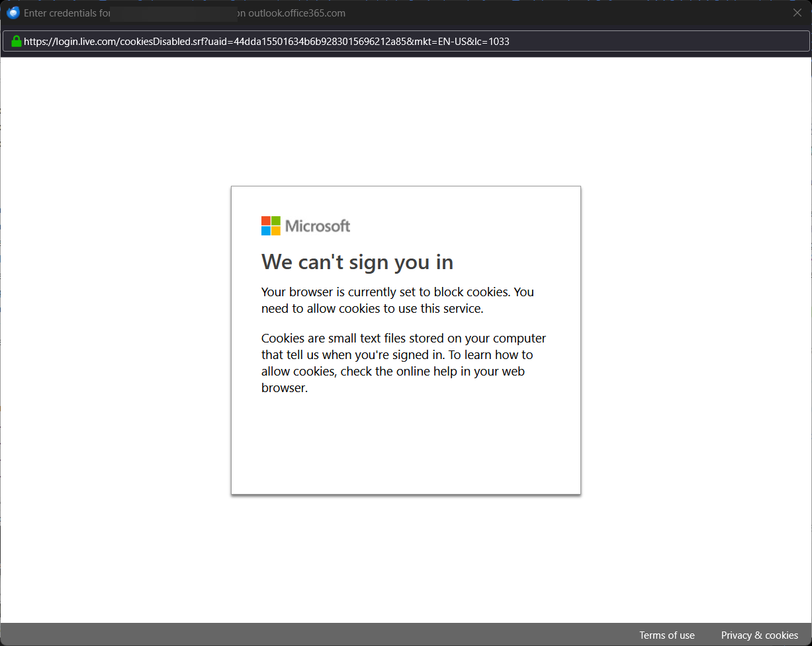
Task: Click the "Your browser is currently set to block cookies" paragraph
Action: pyautogui.click(x=398, y=300)
